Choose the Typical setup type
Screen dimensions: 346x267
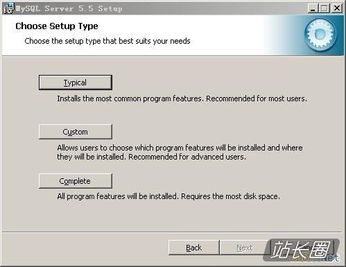(x=76, y=83)
